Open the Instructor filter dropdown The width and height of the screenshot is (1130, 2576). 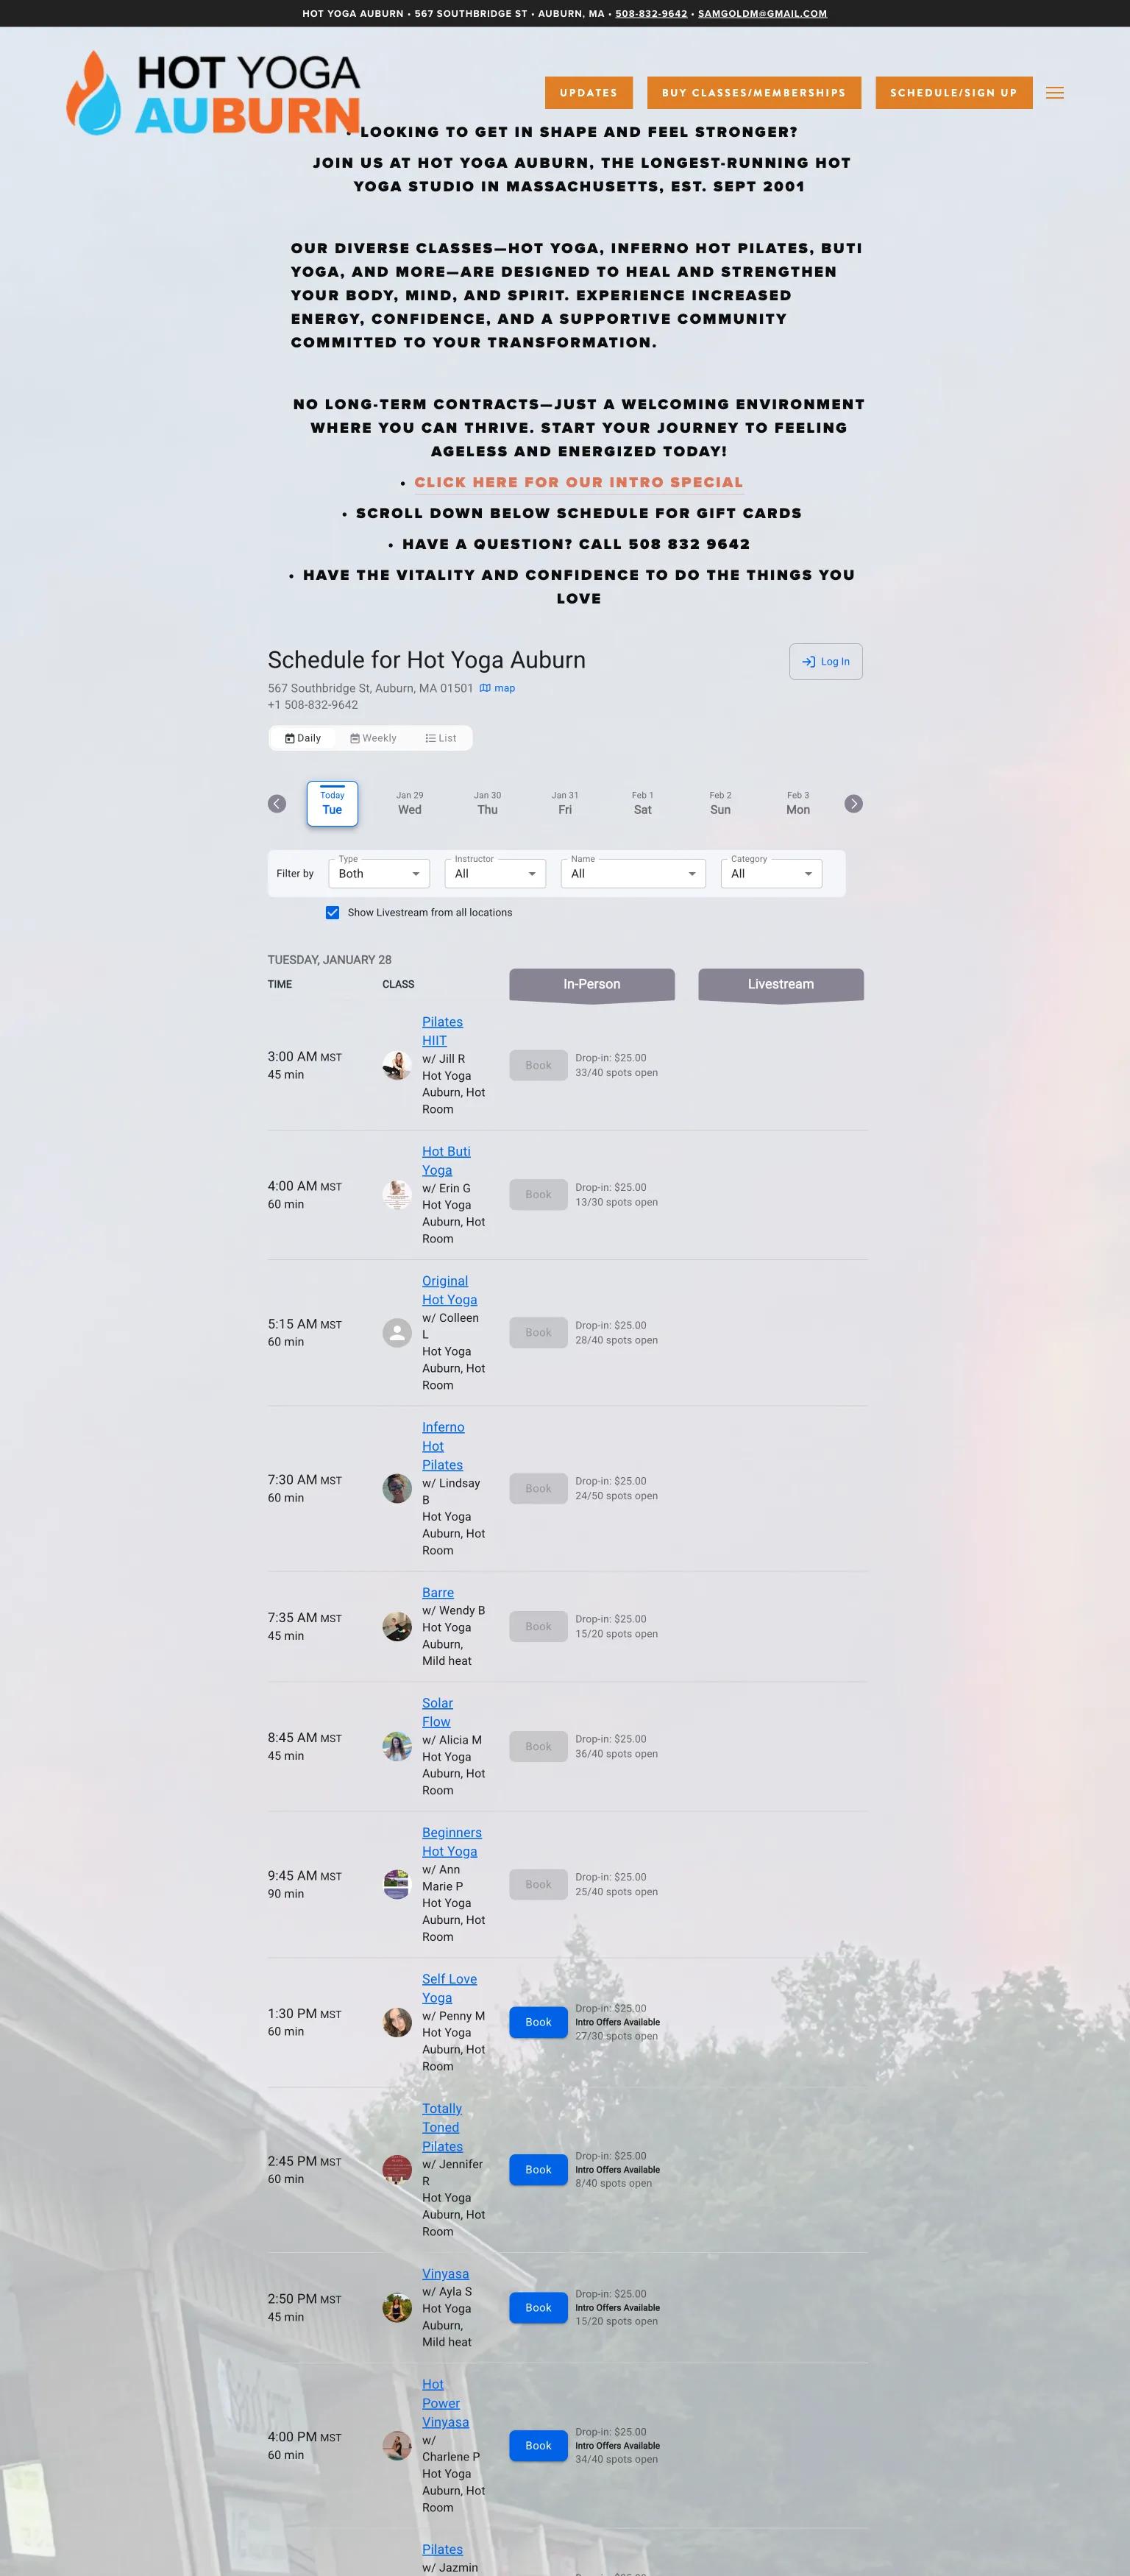pyautogui.click(x=495, y=874)
